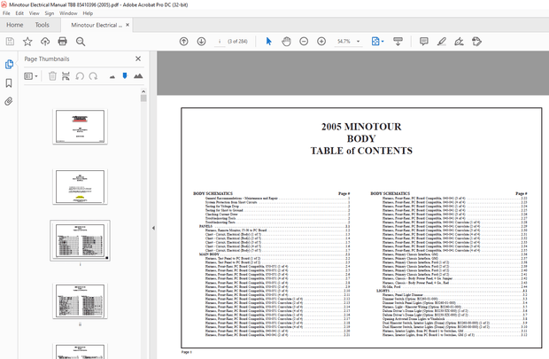This screenshot has height=359, width=549.
Task: Click the thumbnails panel scroll up arrow
Action: click(143, 91)
